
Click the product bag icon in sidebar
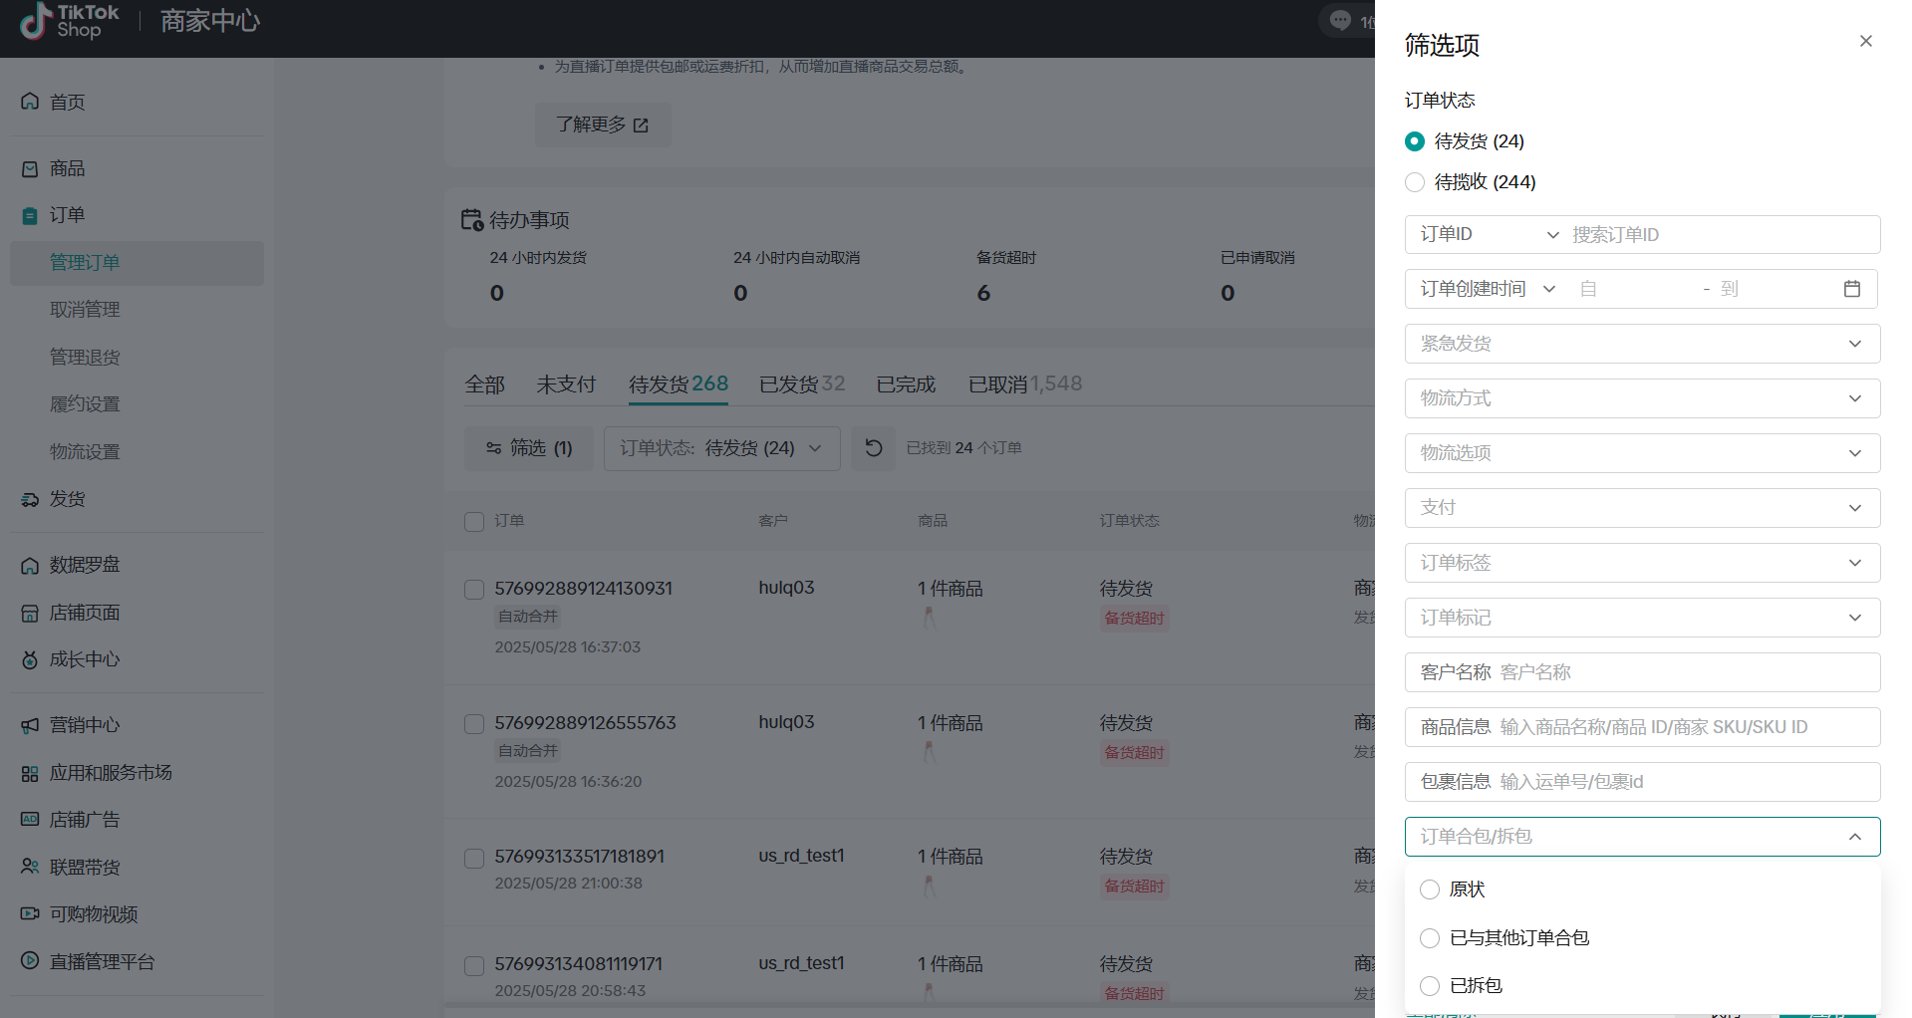tap(30, 169)
